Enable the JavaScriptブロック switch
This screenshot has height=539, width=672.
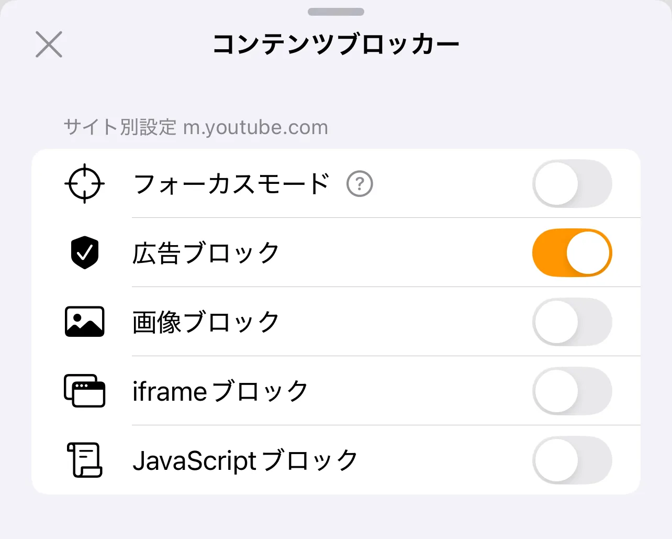pos(572,460)
